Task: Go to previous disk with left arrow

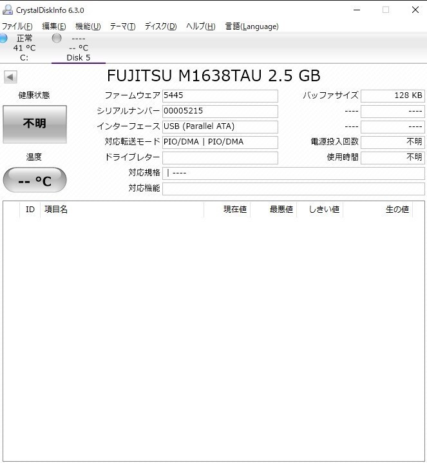Action: pos(10,77)
